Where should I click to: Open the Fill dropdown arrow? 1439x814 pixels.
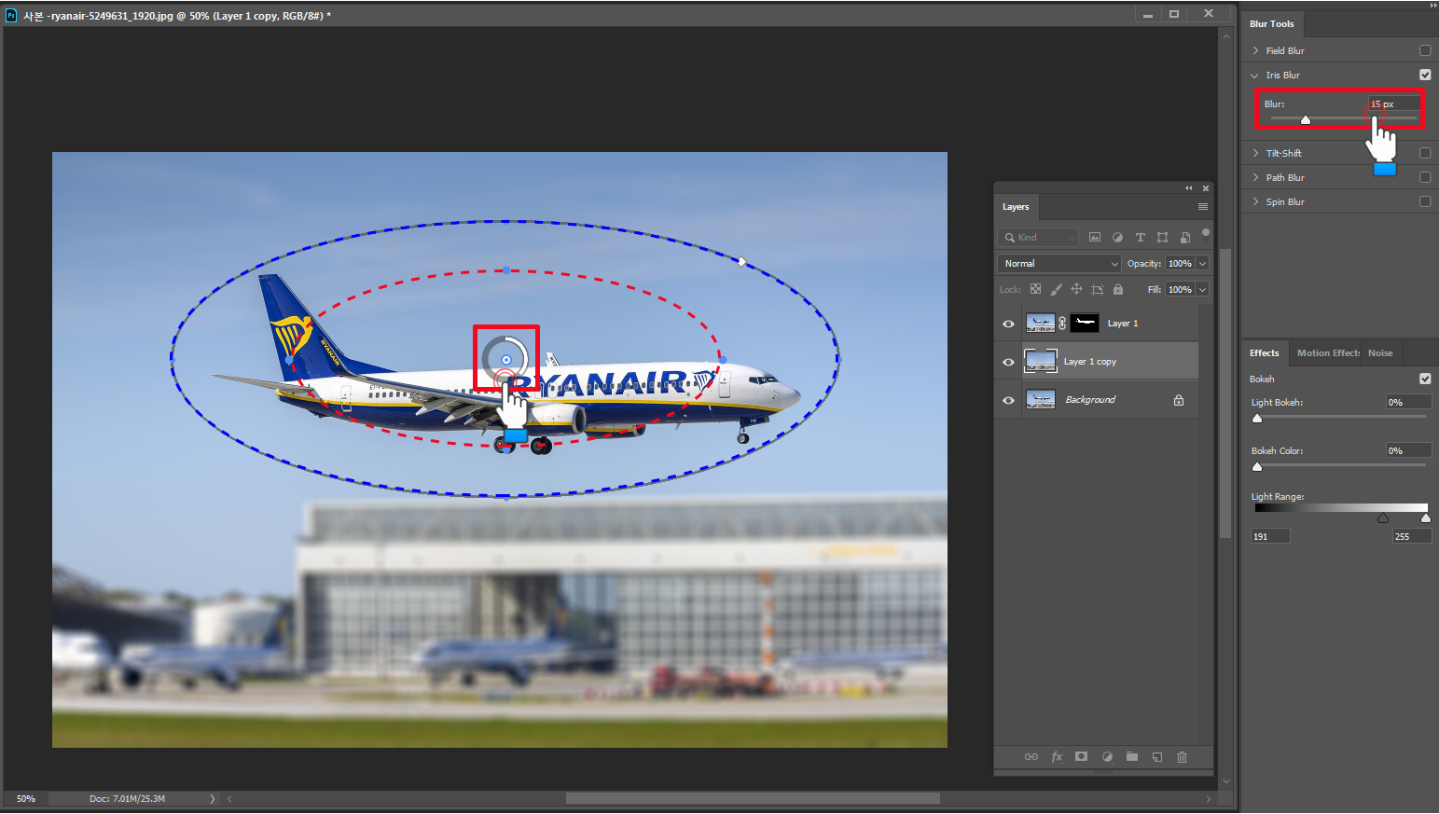coord(1203,290)
